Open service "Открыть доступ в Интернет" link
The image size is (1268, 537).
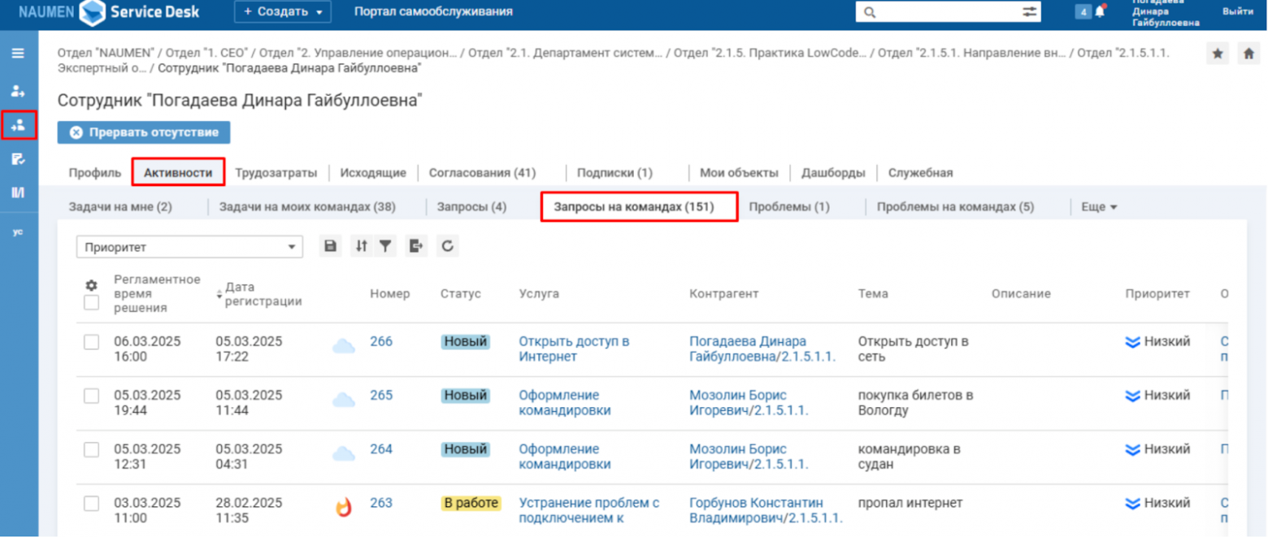click(x=574, y=349)
